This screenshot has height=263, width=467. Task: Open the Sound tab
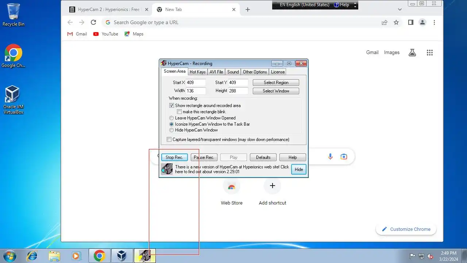pos(233,72)
